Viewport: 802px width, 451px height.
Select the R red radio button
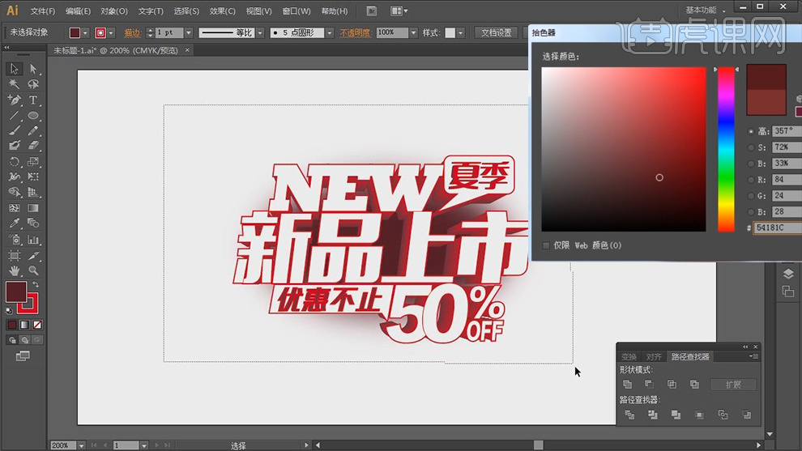751,180
